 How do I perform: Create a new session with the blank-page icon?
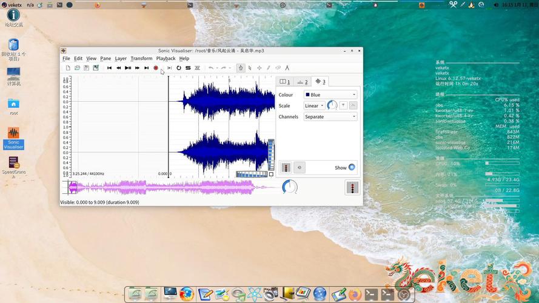pyautogui.click(x=68, y=68)
